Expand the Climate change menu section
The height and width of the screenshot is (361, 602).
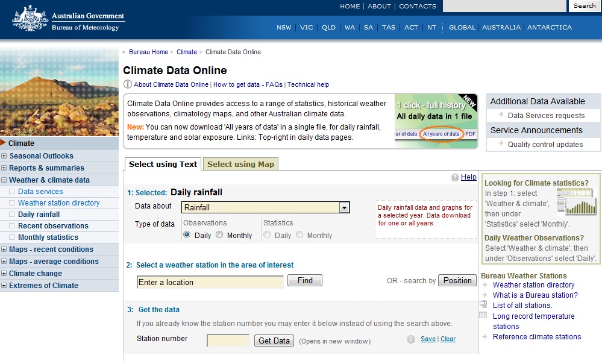(x=4, y=274)
